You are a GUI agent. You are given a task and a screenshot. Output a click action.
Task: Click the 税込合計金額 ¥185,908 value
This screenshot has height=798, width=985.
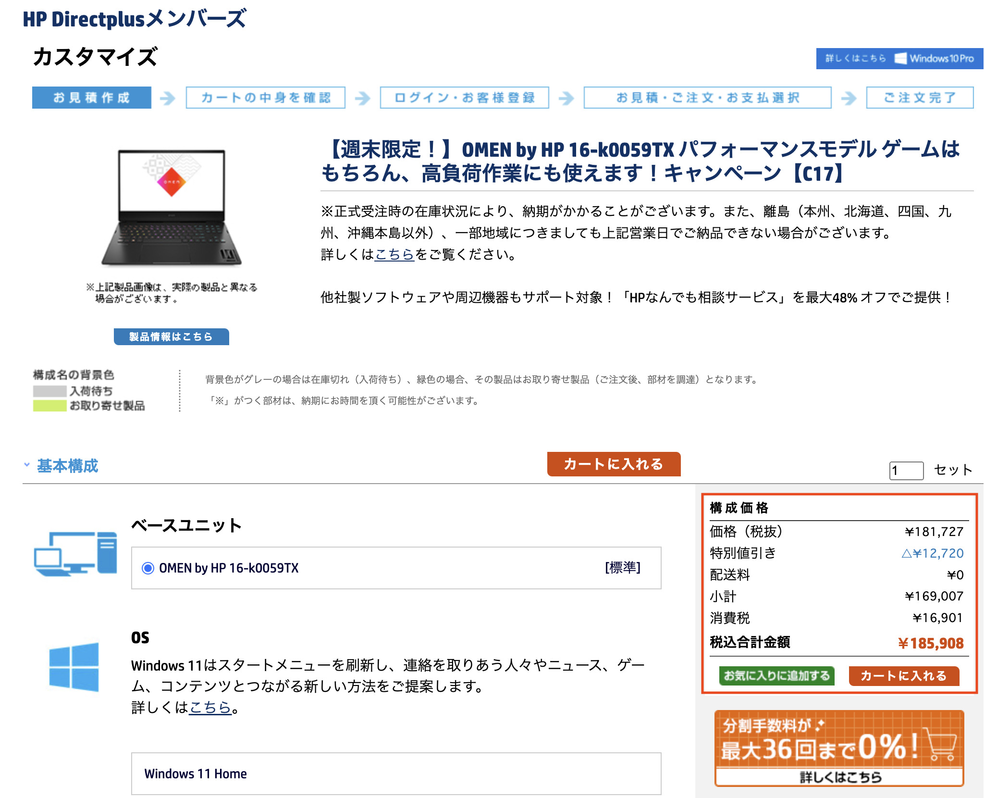931,643
